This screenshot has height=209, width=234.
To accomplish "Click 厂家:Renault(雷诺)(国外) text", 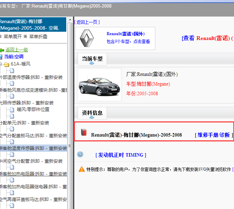I will point(152,74).
